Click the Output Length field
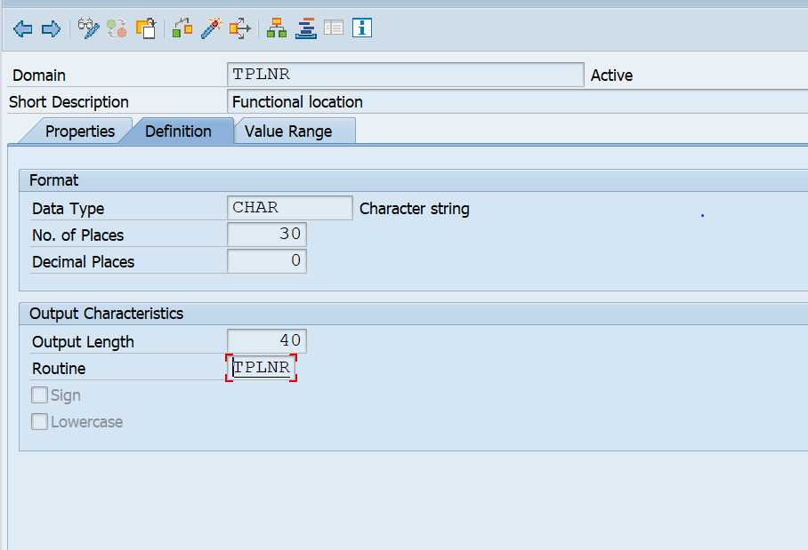808x550 pixels. point(267,341)
